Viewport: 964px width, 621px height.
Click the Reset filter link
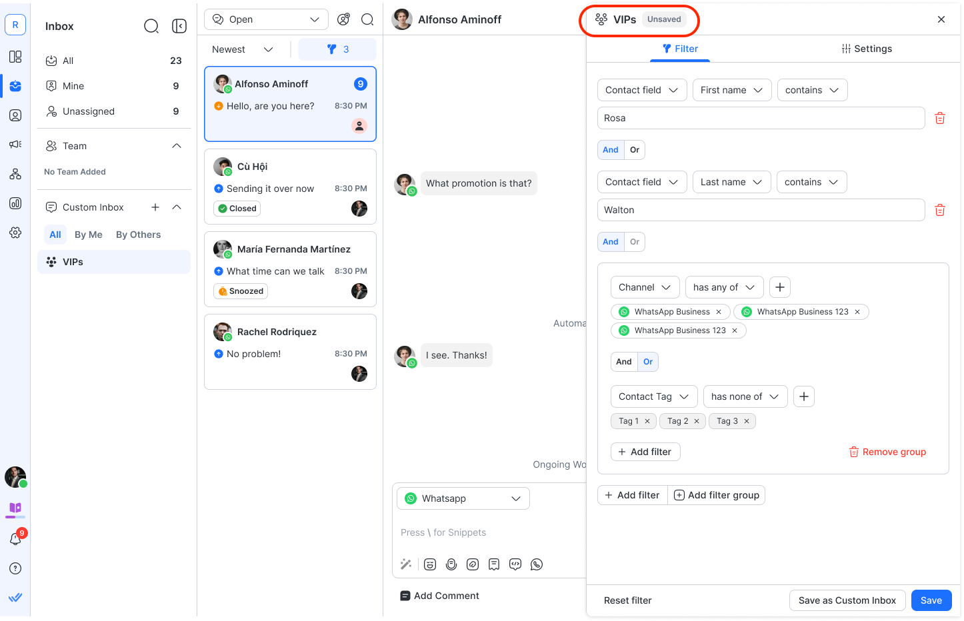(627, 600)
